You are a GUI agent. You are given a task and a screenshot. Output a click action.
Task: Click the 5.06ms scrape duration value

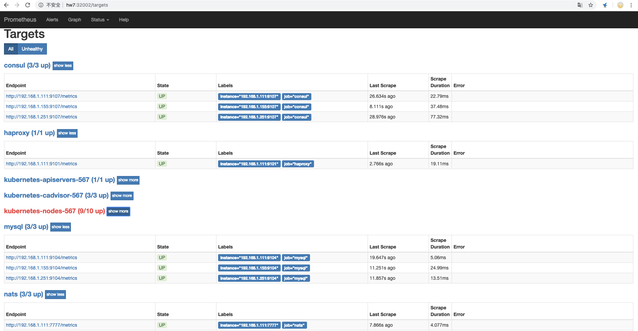click(438, 257)
